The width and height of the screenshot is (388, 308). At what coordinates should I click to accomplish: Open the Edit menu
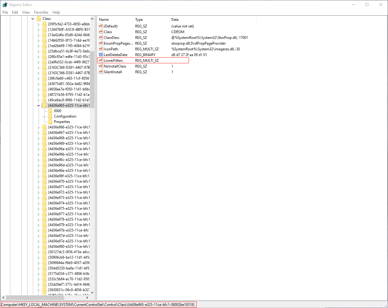click(15, 12)
